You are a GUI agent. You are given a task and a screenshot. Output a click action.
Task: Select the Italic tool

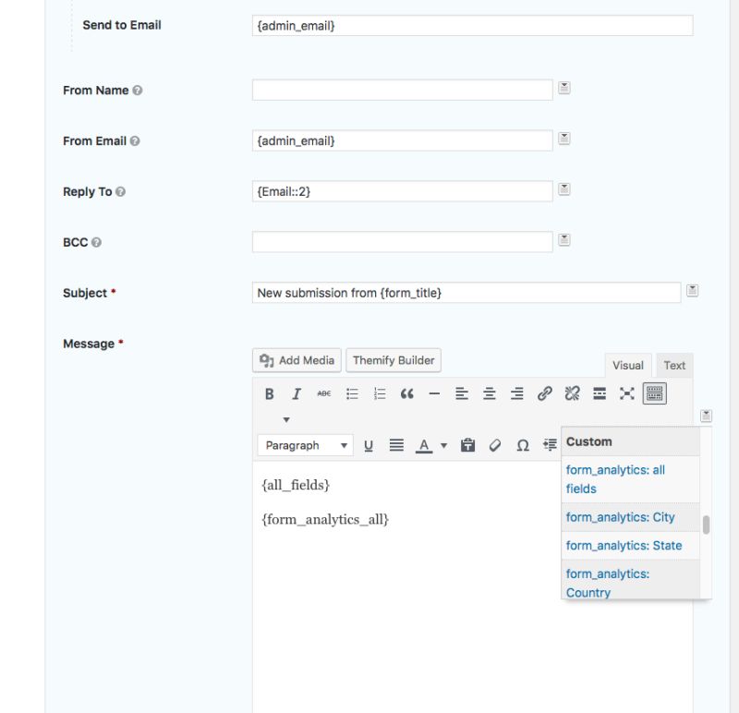[297, 393]
